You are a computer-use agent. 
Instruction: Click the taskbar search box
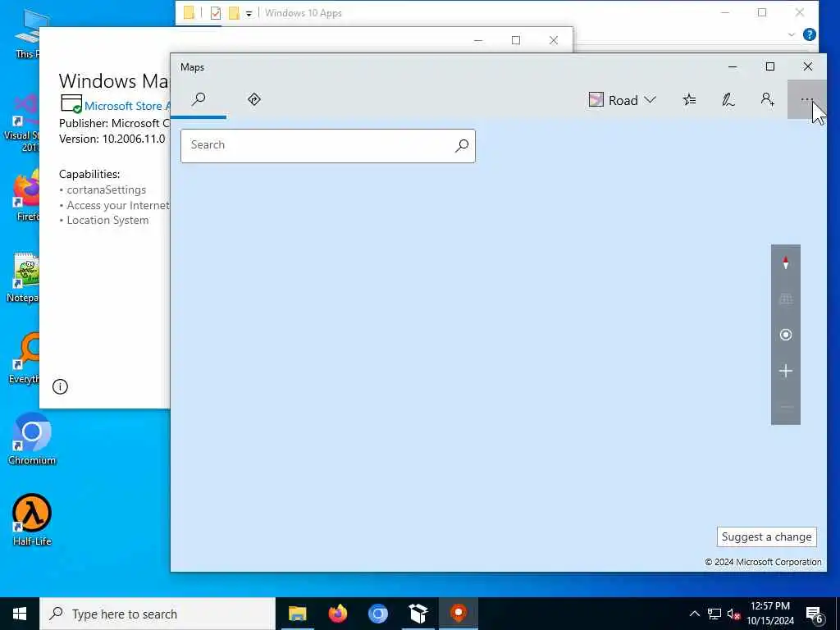[157, 614]
